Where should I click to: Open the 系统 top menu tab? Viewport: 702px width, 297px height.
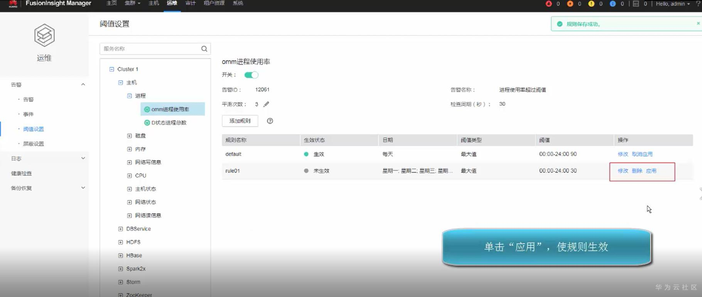(x=238, y=3)
